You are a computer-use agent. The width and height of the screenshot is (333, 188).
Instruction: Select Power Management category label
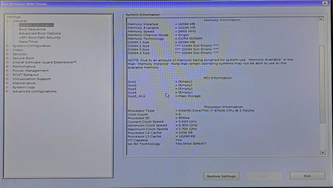(30, 70)
